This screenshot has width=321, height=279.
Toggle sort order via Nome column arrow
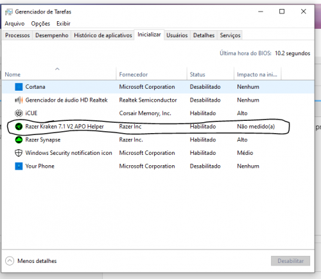coord(57,69)
